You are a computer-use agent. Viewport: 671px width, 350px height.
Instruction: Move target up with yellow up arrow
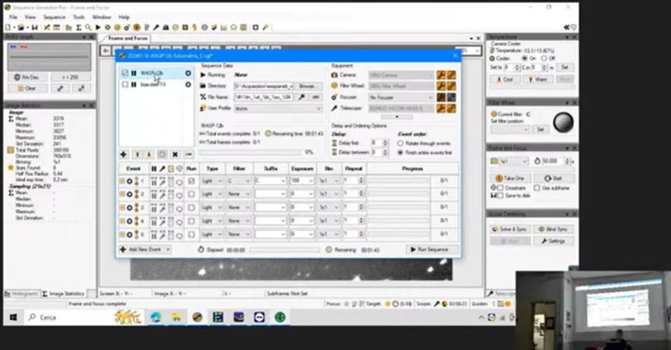click(137, 154)
